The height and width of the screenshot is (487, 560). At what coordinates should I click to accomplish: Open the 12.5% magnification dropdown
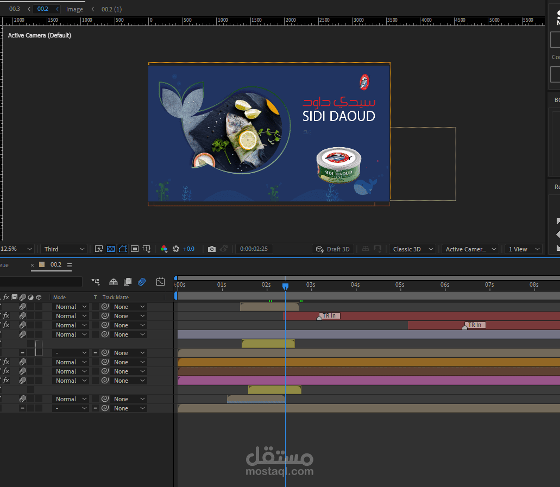click(x=16, y=249)
